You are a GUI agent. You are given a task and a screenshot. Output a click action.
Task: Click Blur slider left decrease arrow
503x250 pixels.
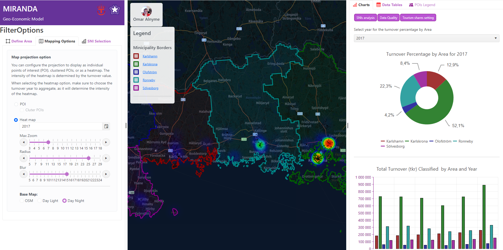24,174
